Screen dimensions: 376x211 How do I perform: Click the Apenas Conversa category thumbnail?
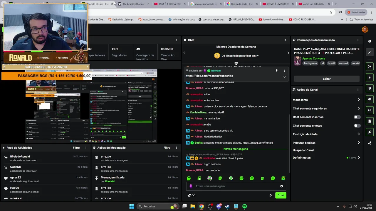[x=297, y=61]
